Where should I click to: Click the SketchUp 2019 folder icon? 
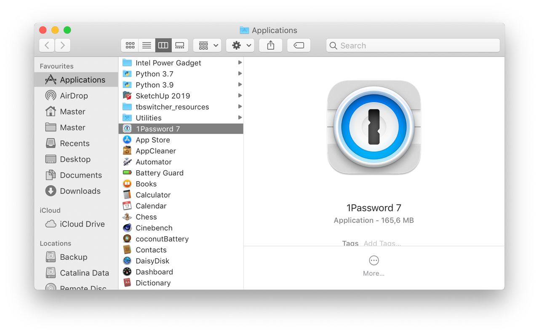click(127, 96)
